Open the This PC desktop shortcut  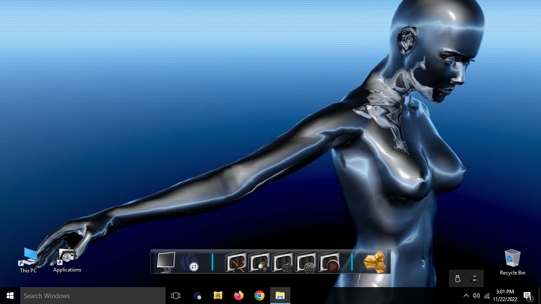(28, 259)
